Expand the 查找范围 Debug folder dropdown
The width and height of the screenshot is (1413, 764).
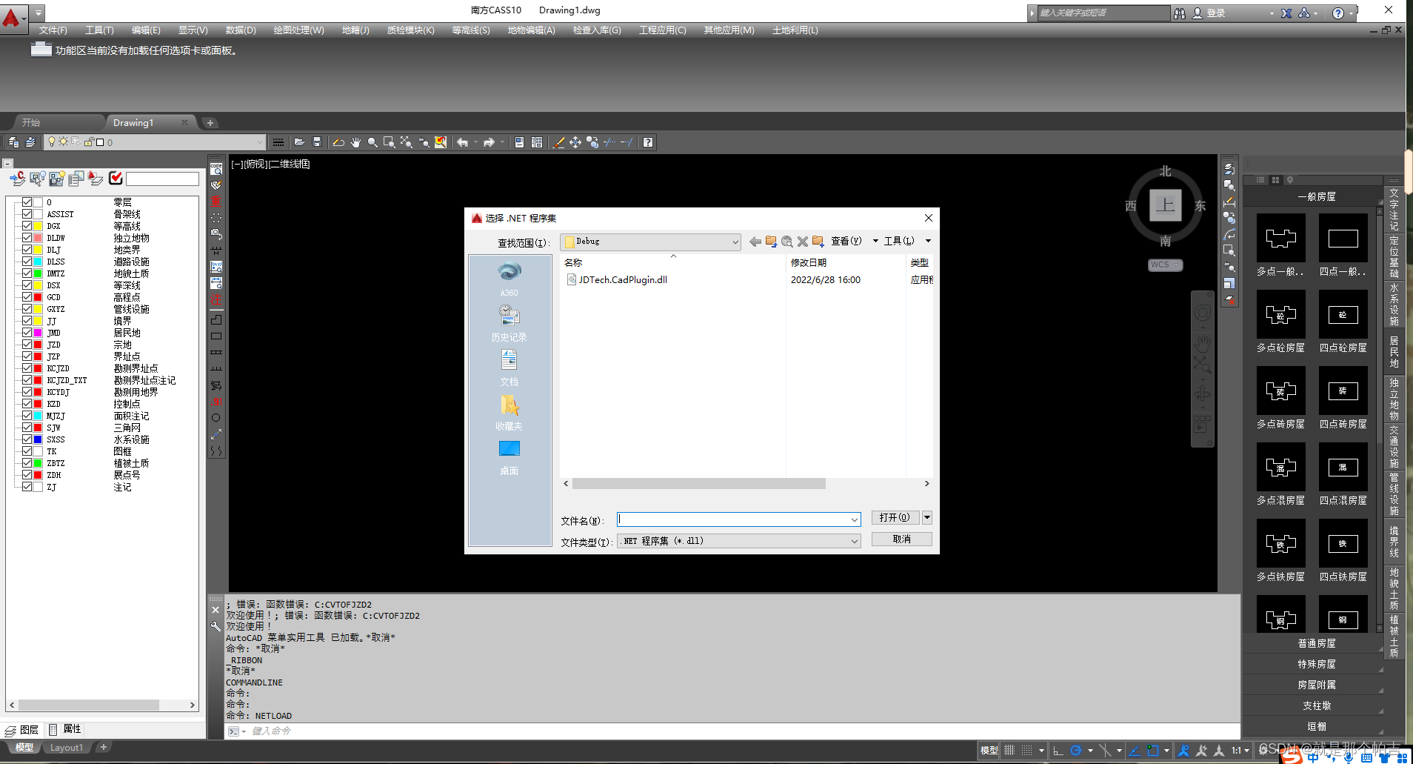click(x=735, y=242)
